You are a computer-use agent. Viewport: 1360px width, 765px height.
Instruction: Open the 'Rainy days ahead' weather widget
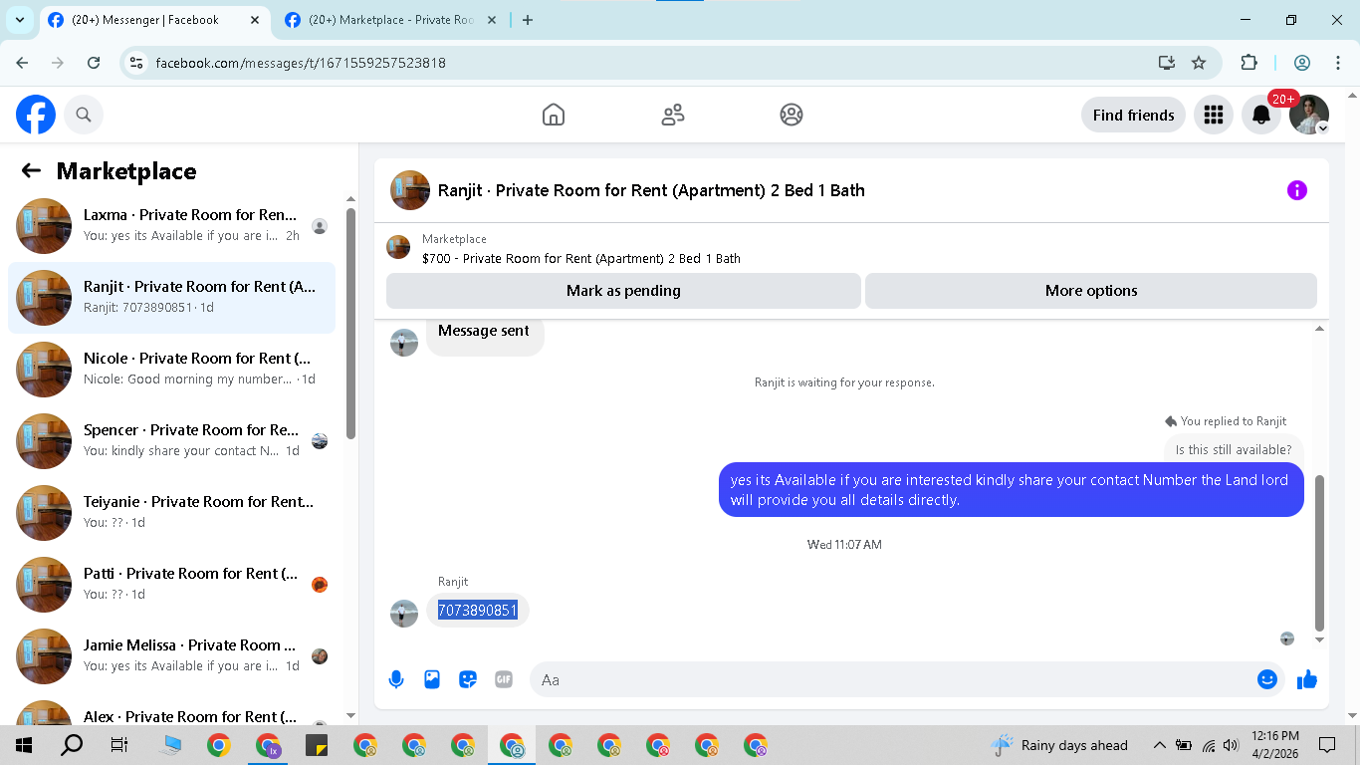(x=1059, y=745)
